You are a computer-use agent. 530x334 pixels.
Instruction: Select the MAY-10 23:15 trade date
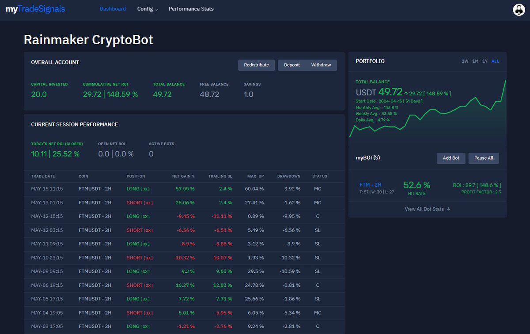coord(47,258)
